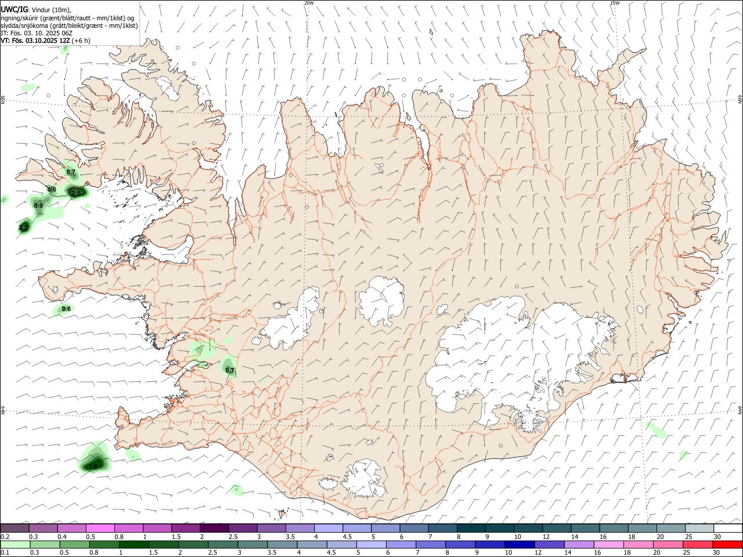The height and width of the screenshot is (557, 743).
Task: Click the "2.5" precipitation value on the map
Action: 76,194
